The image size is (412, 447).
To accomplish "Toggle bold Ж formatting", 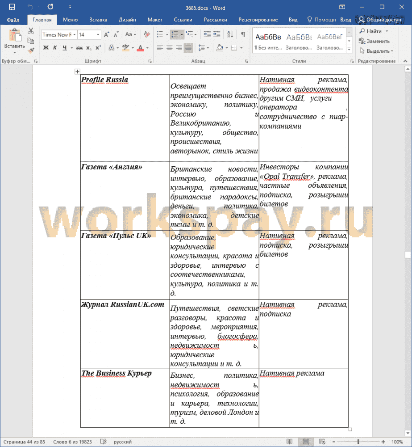I will click(x=46, y=48).
